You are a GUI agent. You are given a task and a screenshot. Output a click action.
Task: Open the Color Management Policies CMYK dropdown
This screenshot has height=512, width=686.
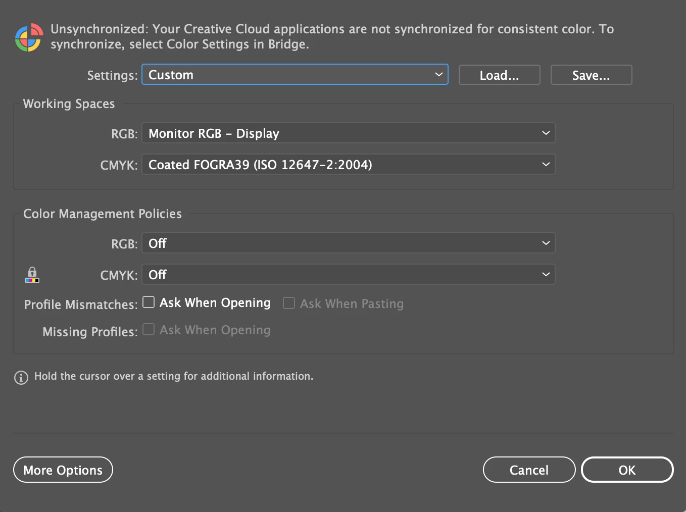click(349, 275)
